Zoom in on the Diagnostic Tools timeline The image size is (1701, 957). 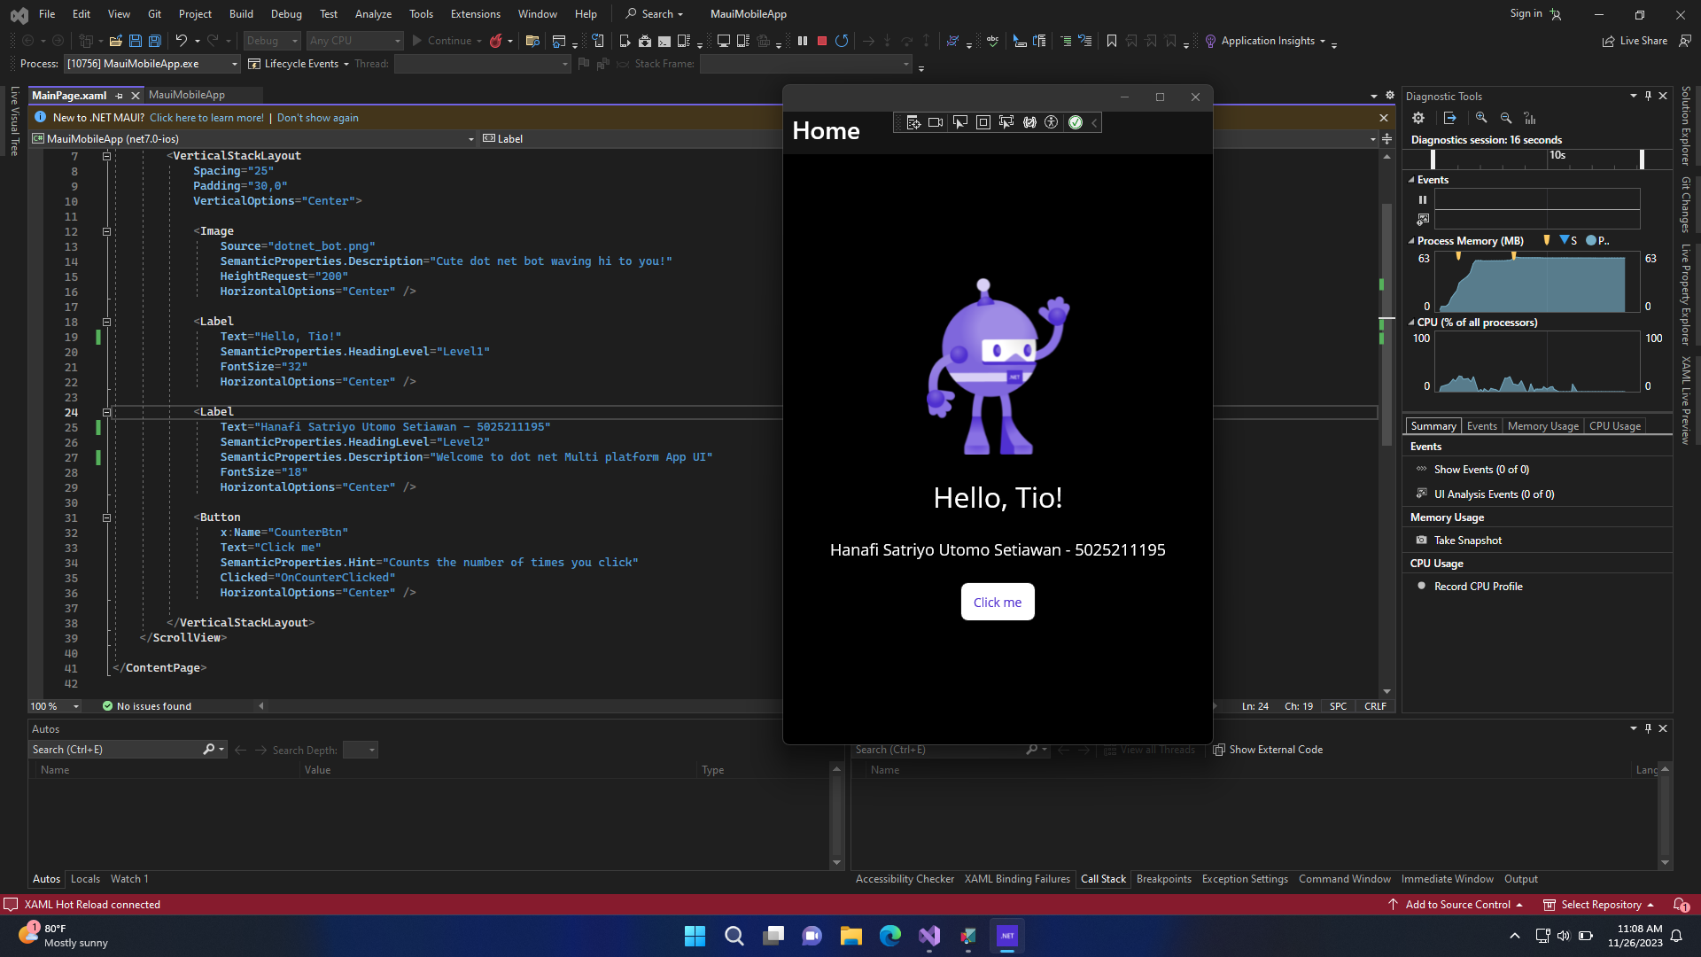click(1481, 118)
